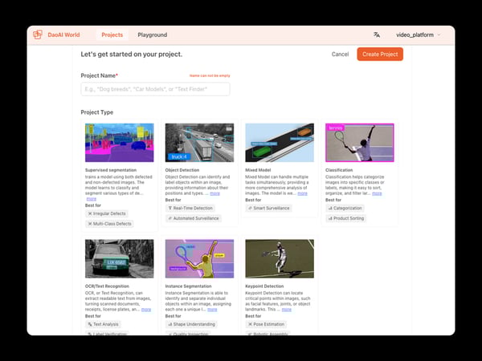Viewport: 482px width, 361px height.
Task: Open the Playground tab
Action: (x=152, y=34)
